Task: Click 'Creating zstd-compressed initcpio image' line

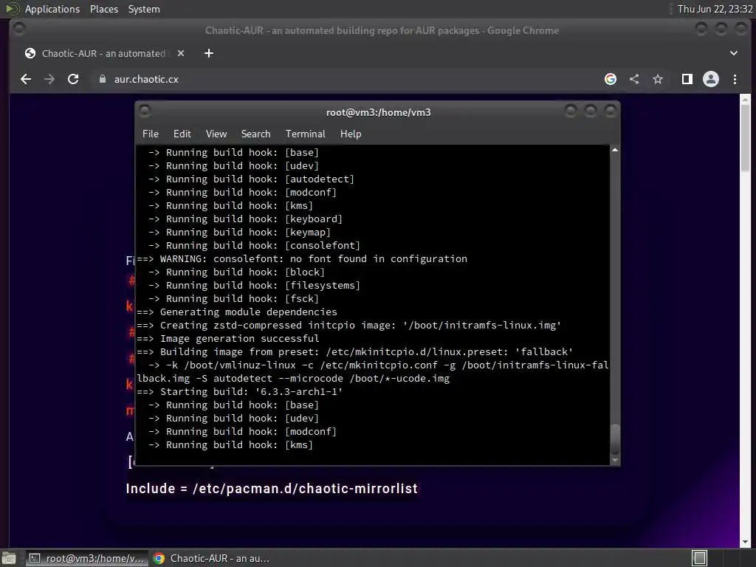Action: (349, 325)
